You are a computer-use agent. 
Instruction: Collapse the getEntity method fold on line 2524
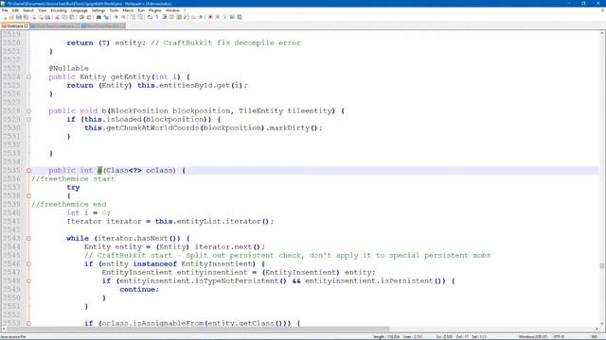[28, 77]
